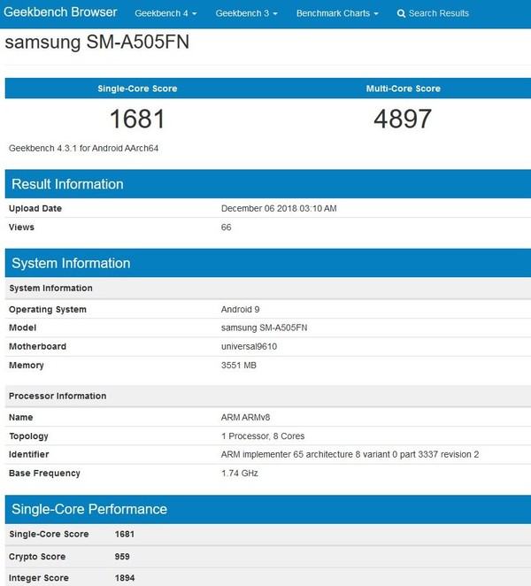The width and height of the screenshot is (531, 586).
Task: Click the Topology label
Action: pyautogui.click(x=28, y=436)
